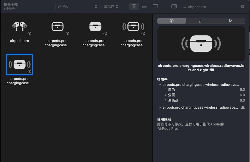
Task: Open the rendering paintbrush tab in inspector
Action: [x=201, y=21]
